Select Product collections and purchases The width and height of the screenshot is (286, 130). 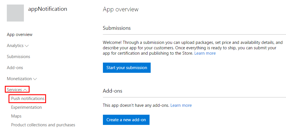[43, 125]
